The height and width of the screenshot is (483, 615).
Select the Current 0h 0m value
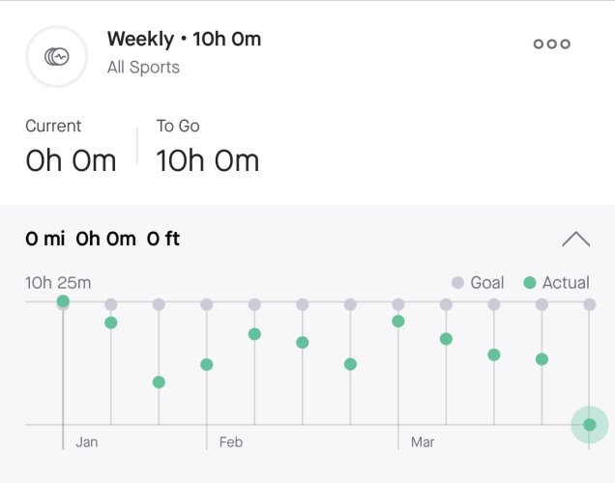71,161
